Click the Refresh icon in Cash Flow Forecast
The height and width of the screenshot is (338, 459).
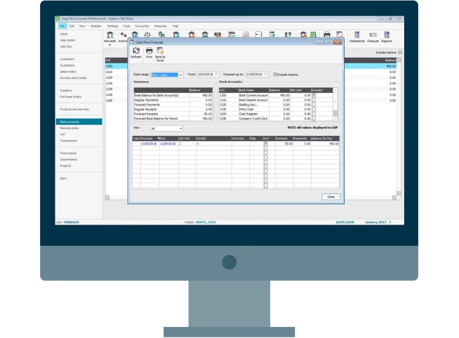pyautogui.click(x=136, y=51)
